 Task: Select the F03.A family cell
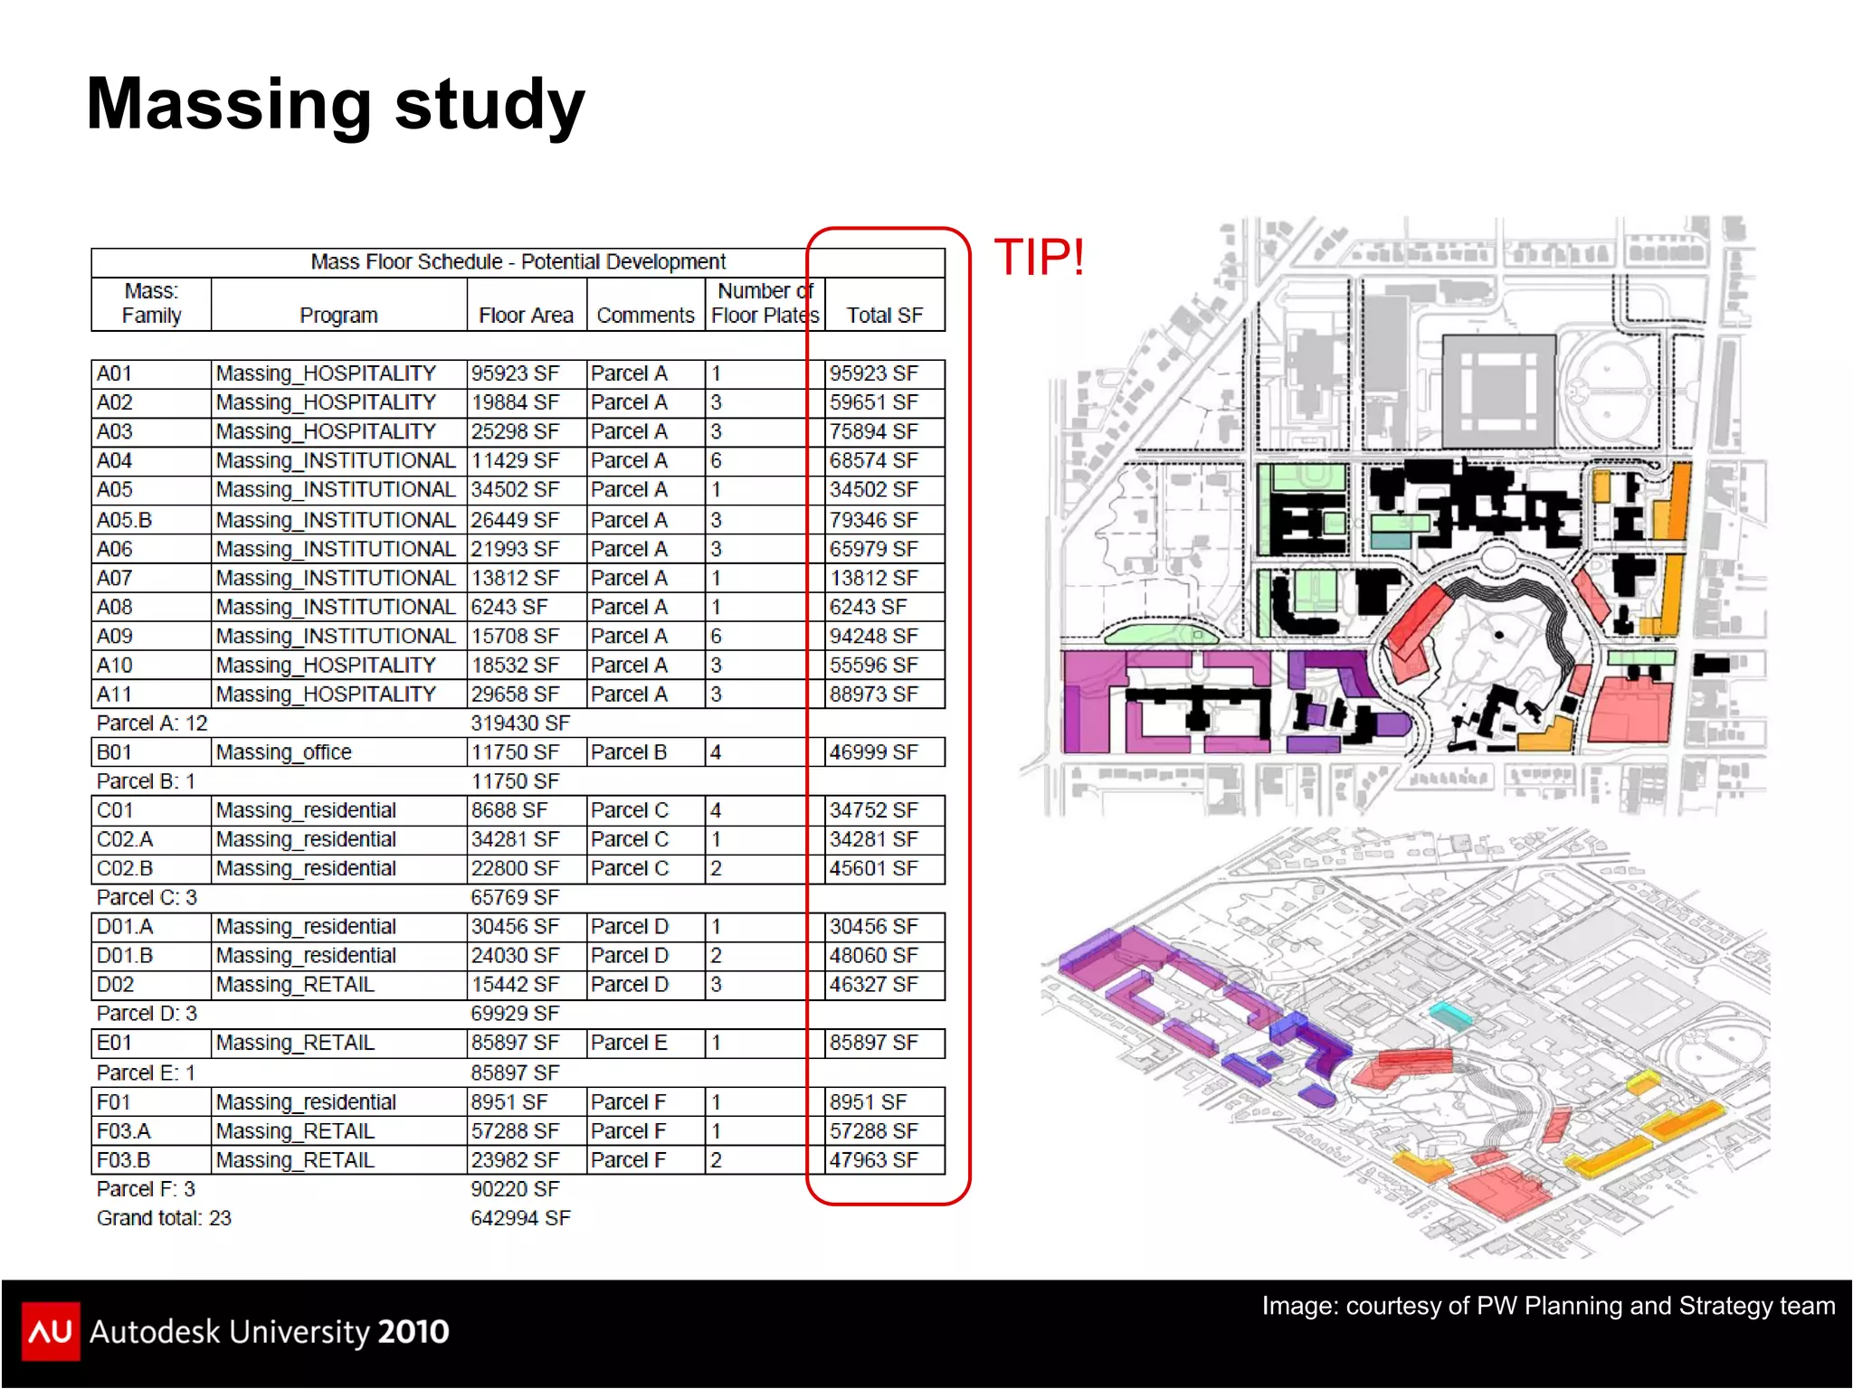[151, 1131]
